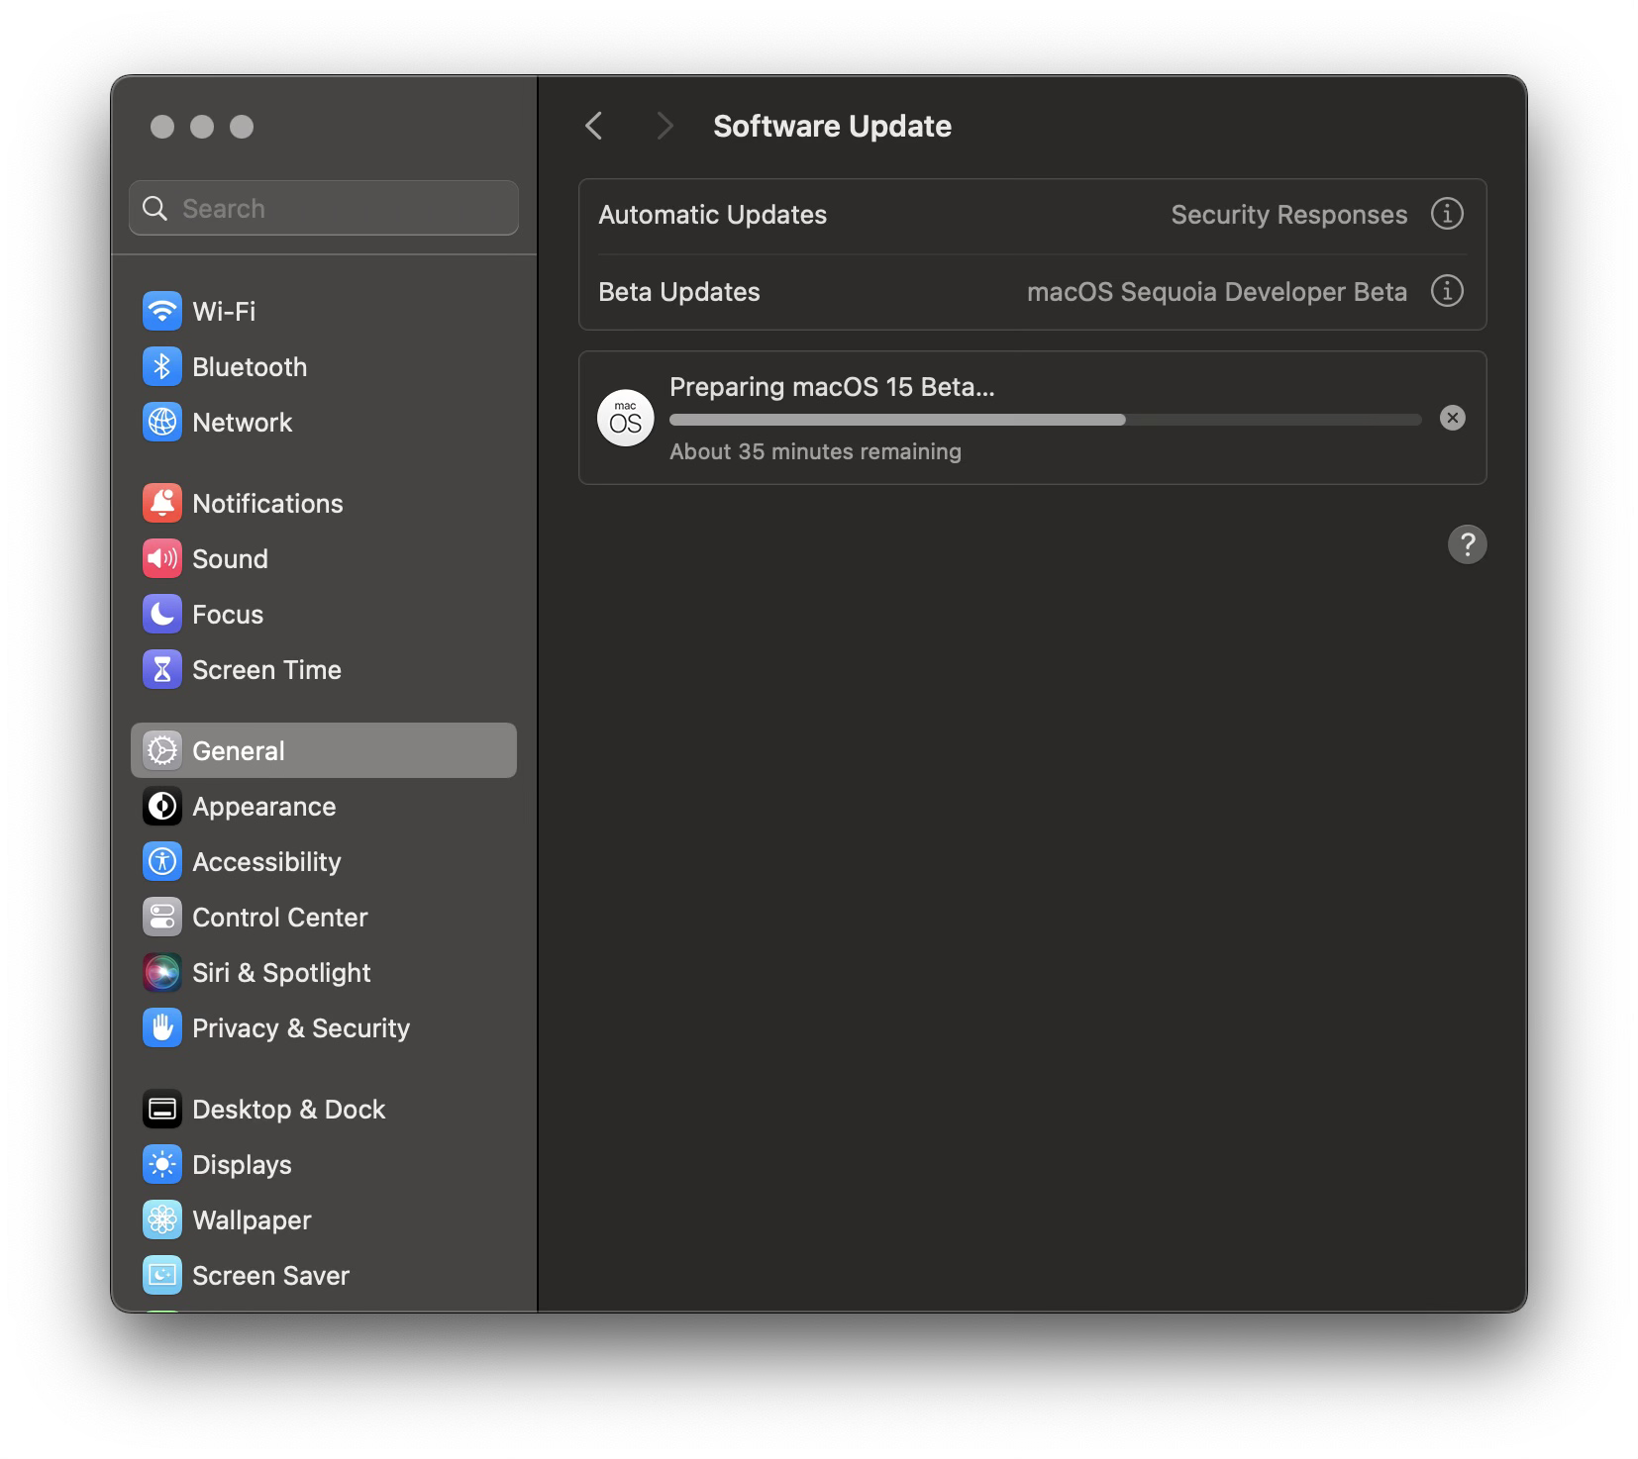Select Screen Time label in sidebar
The image size is (1638, 1459).
pos(266,670)
